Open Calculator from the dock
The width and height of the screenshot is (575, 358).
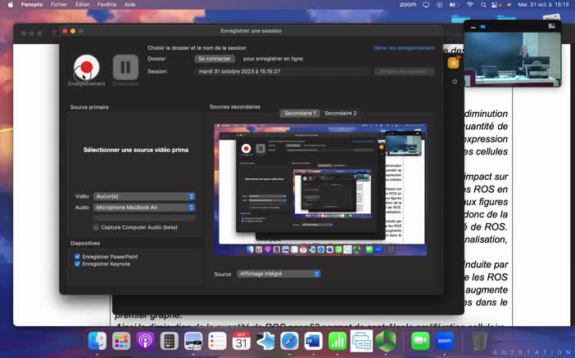[169, 341]
